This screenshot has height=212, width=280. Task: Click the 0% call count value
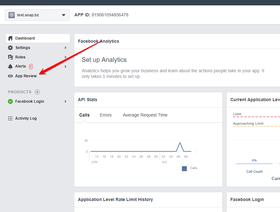tap(254, 160)
